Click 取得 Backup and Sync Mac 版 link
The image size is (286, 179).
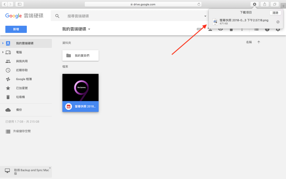tap(31, 172)
